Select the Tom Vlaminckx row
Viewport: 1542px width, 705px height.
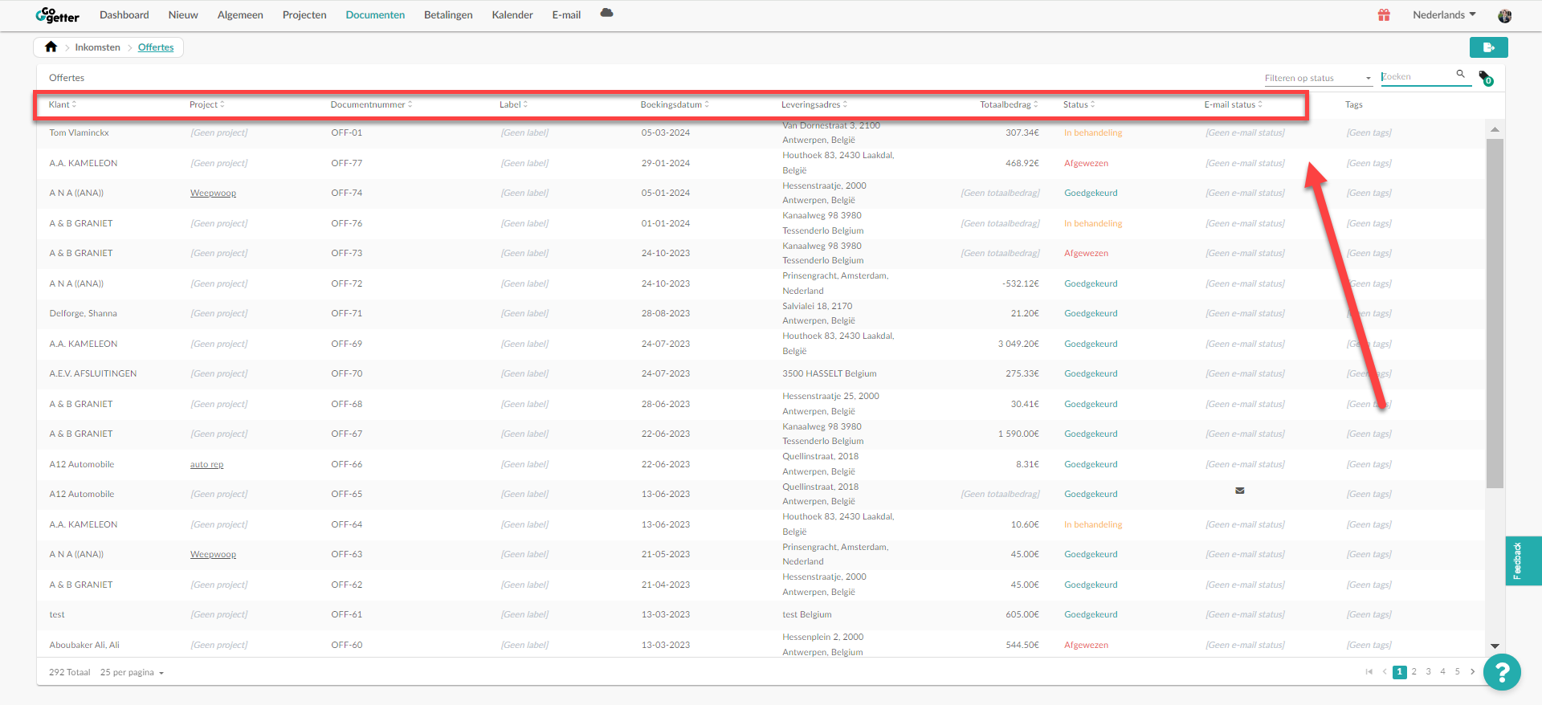coord(761,133)
